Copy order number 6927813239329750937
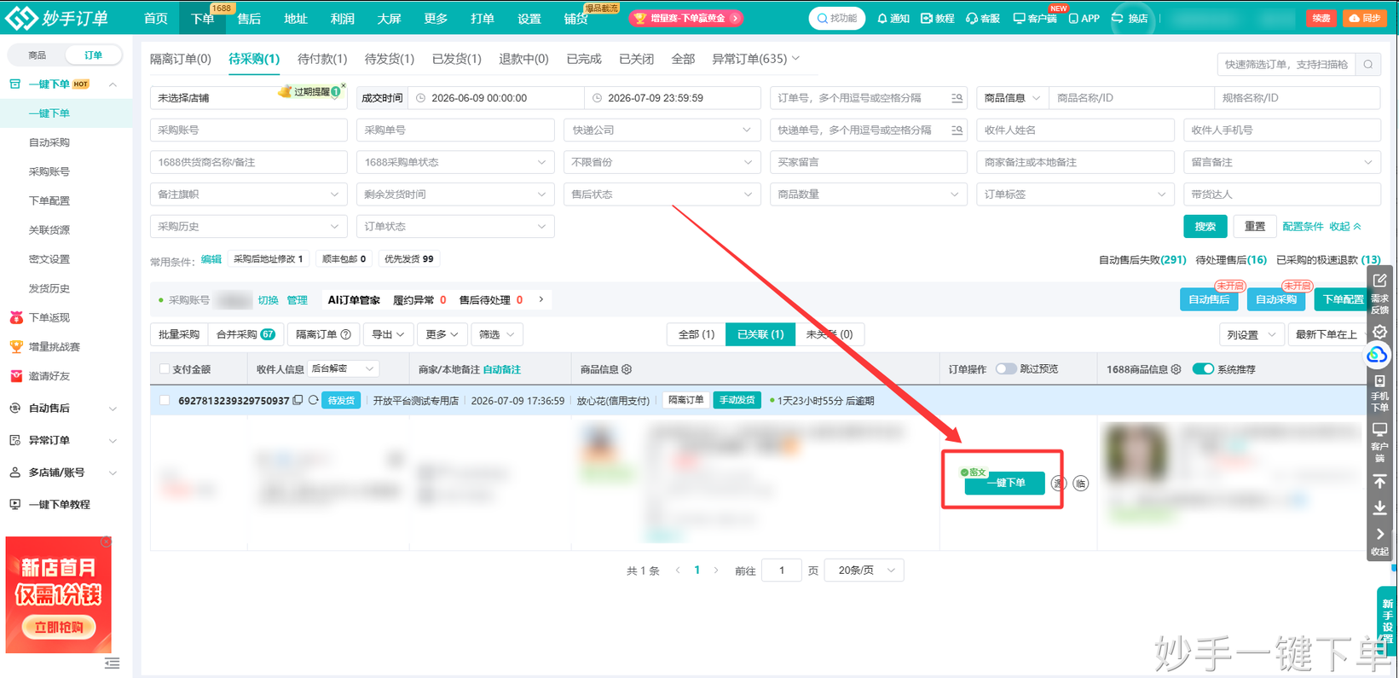The width and height of the screenshot is (1399, 678). pos(298,400)
